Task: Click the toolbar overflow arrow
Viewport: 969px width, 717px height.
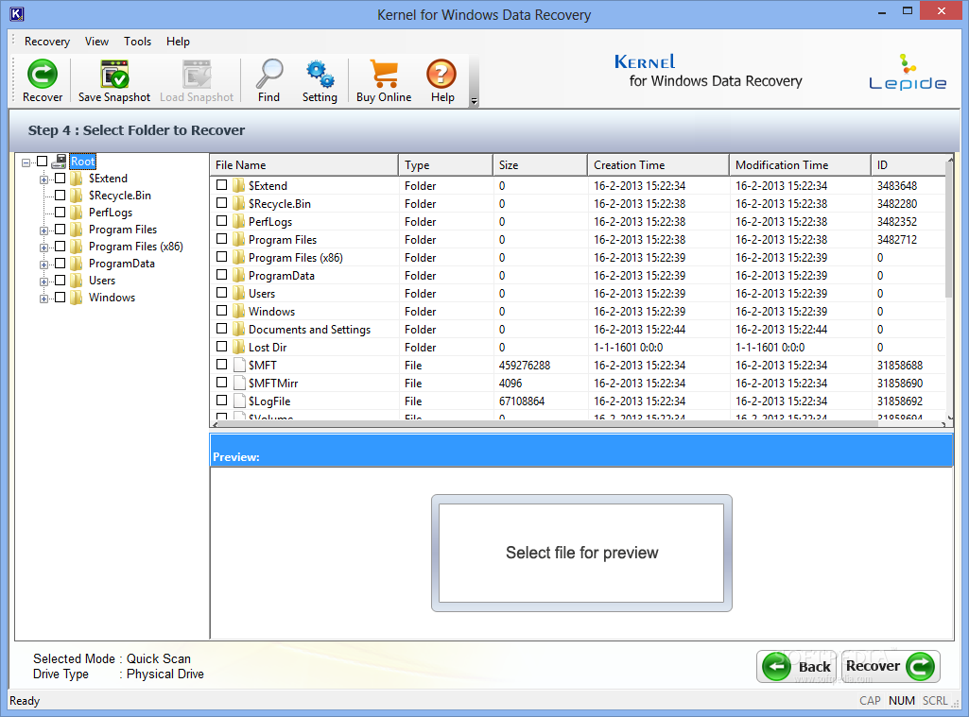Action: pyautogui.click(x=474, y=101)
